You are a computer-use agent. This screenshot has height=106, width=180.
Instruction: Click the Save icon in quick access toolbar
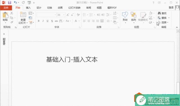tap(10, 3)
